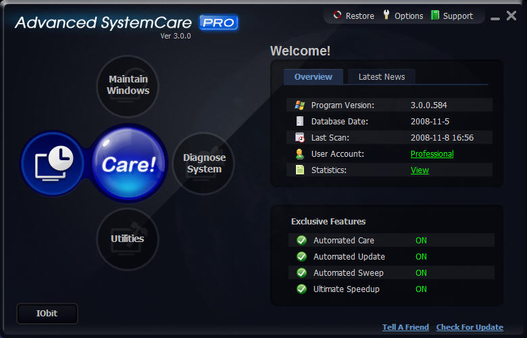
Task: Switch to the Overview tab
Action: coord(313,76)
